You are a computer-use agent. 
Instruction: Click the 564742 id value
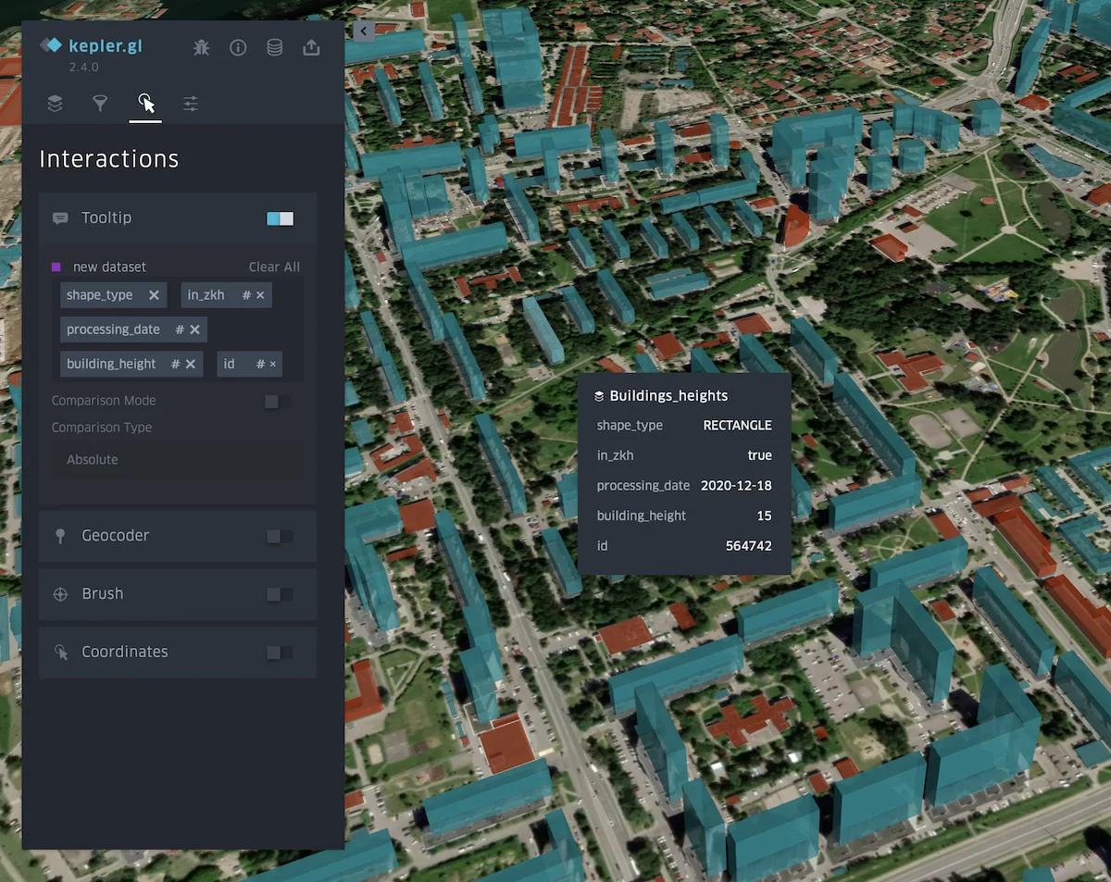coord(749,546)
